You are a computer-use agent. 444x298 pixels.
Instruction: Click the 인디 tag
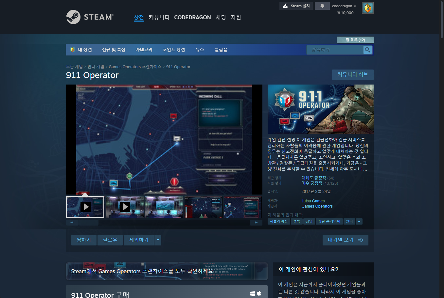pos(349,221)
